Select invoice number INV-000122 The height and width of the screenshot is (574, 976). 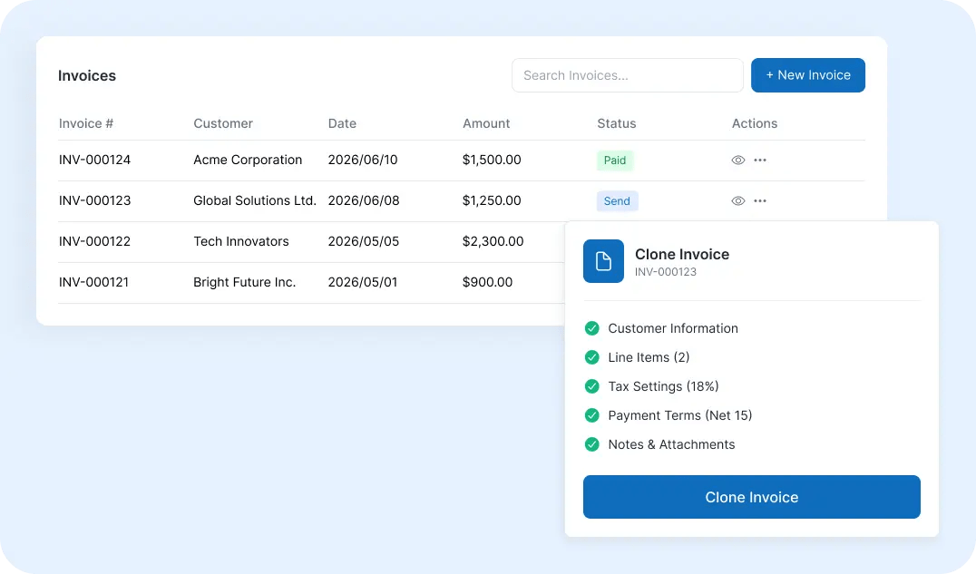(94, 241)
